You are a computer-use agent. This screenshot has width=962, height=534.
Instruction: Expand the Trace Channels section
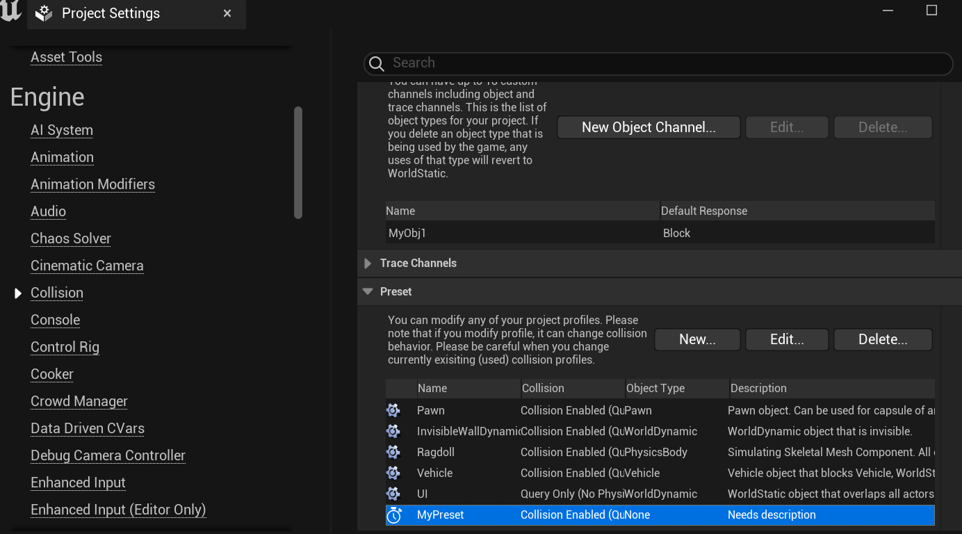368,264
